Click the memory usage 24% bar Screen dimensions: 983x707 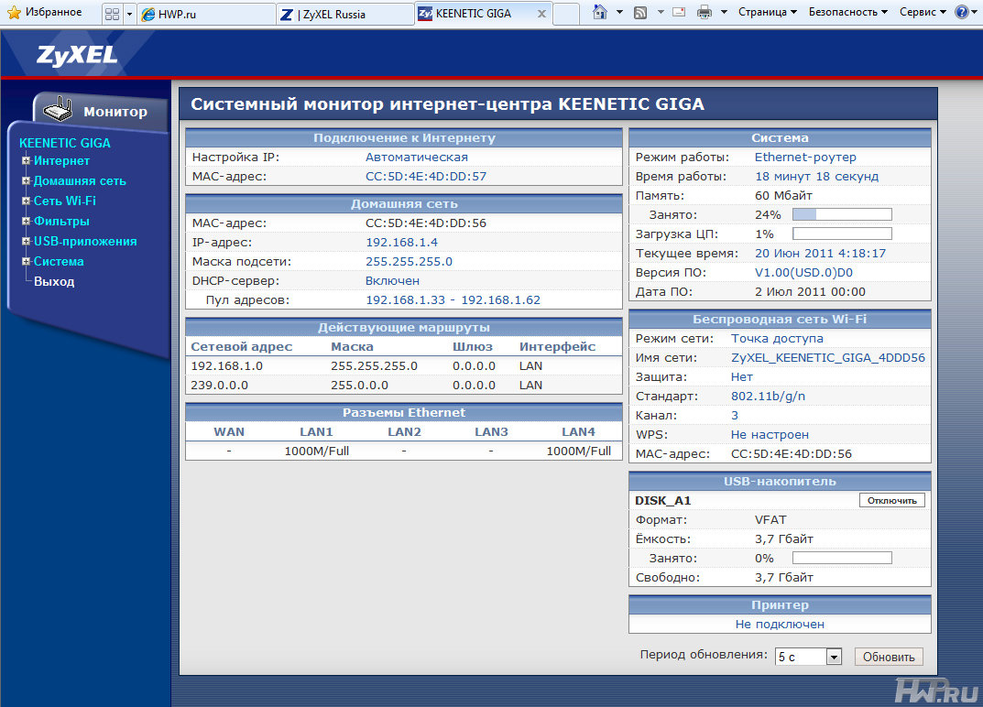point(842,214)
